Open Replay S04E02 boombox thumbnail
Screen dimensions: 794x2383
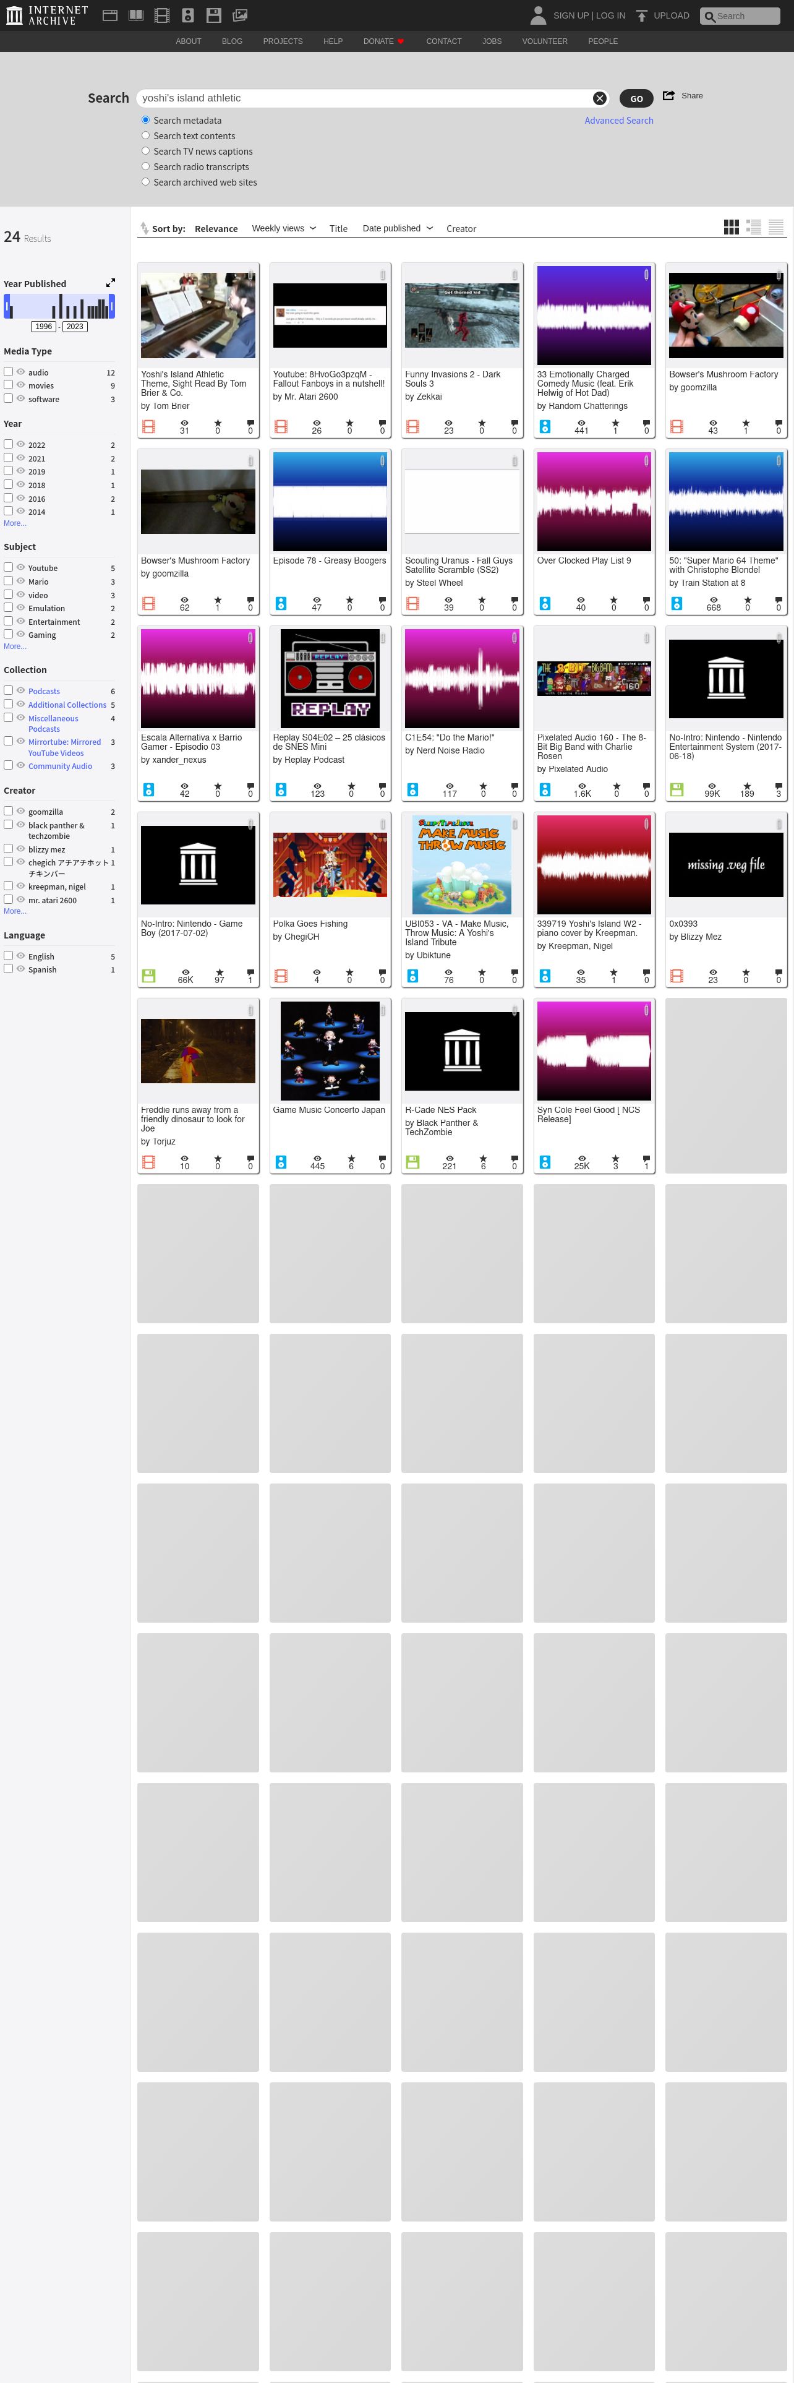[330, 678]
